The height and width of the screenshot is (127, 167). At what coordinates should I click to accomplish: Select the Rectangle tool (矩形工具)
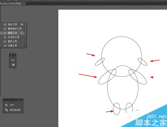[x=13, y=24]
